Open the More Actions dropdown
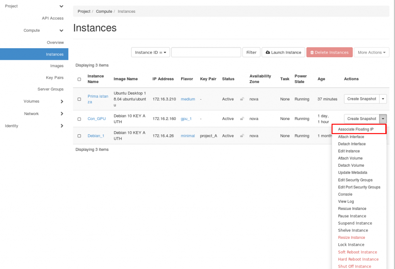The width and height of the screenshot is (395, 269). pyautogui.click(x=371, y=52)
